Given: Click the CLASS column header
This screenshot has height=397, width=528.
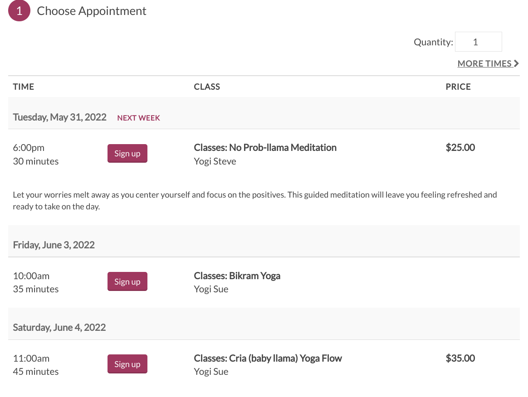Looking at the screenshot, I should tap(207, 87).
